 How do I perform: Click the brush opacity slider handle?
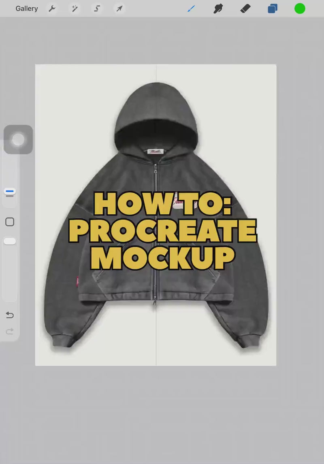point(10,242)
